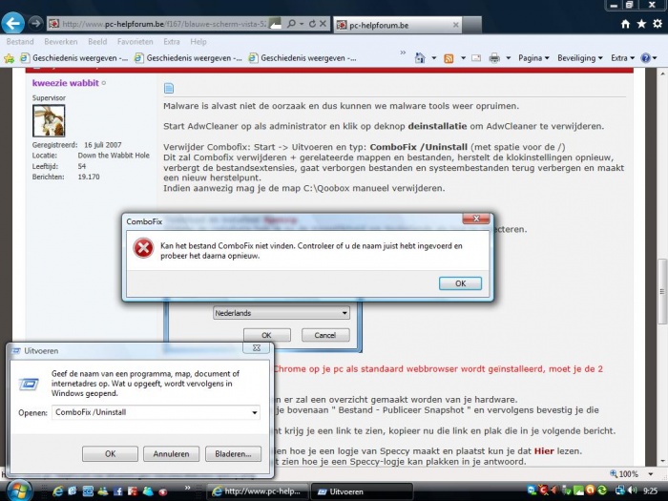Open first Geschiedenis weergeven favorite
The height and width of the screenshot is (501, 668).
(x=74, y=58)
